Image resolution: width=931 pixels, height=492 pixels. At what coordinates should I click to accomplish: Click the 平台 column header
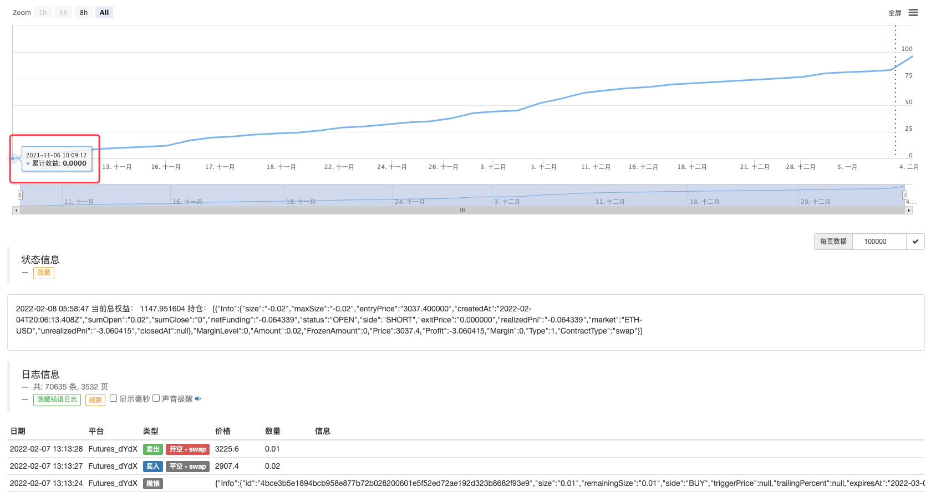point(96,431)
